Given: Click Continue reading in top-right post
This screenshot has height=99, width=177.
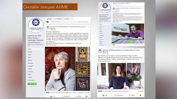Looking at the screenshot, I should pyautogui.click(x=116, y=22).
